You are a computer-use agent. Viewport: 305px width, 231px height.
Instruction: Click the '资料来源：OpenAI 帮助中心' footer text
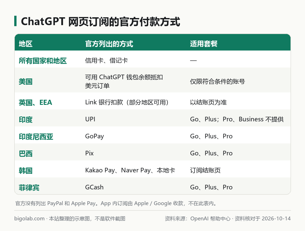click(x=198, y=219)
